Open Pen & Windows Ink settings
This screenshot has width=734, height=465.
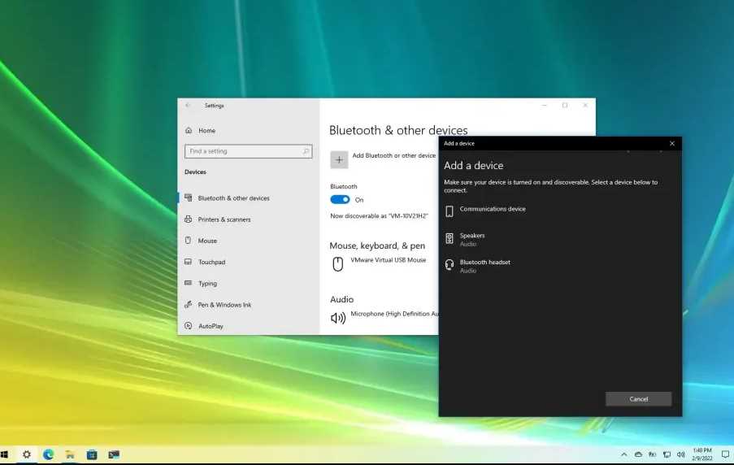click(x=224, y=305)
